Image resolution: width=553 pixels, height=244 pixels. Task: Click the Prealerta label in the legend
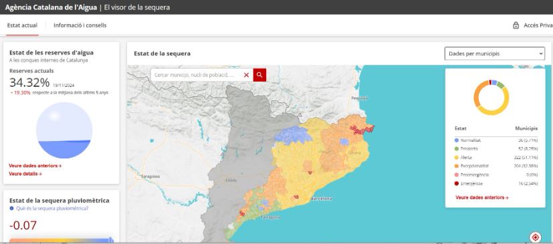point(469,149)
